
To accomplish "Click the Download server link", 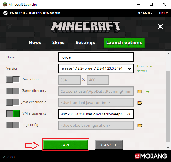I will 145,68.
